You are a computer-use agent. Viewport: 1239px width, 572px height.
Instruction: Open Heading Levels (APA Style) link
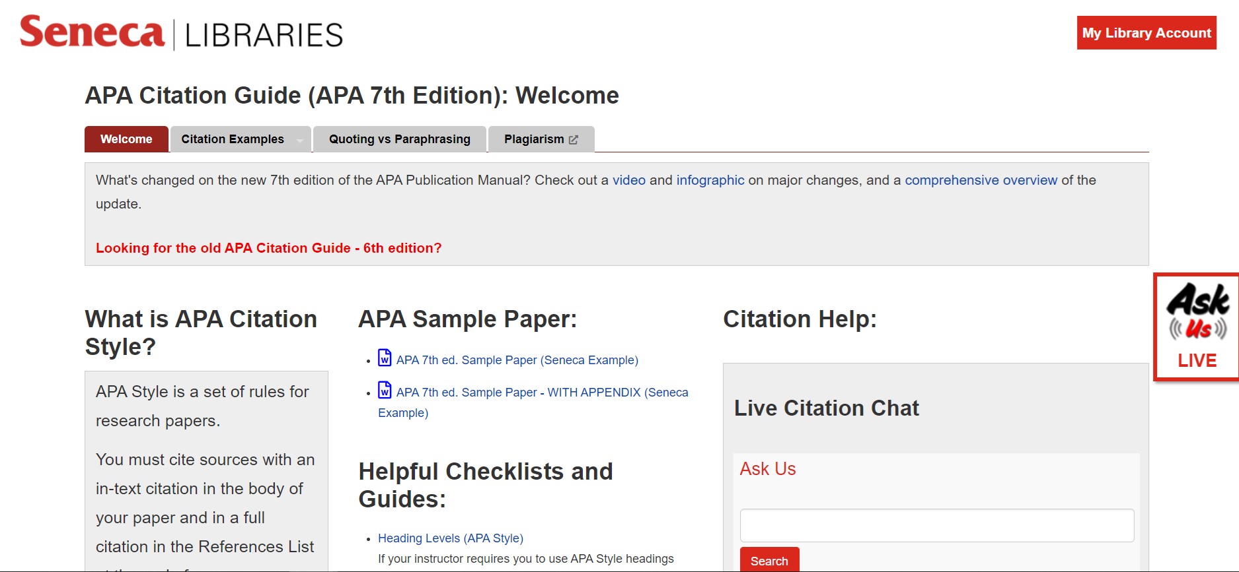point(451,538)
